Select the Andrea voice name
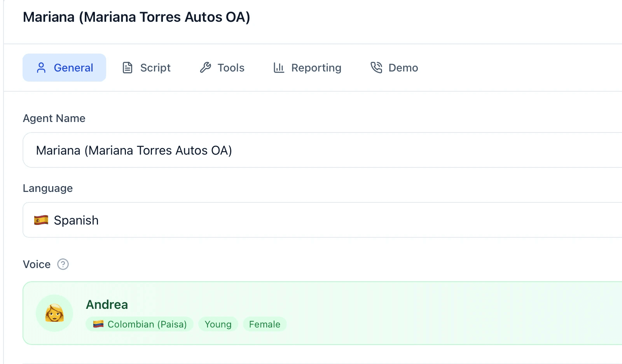This screenshot has height=364, width=622. 107,305
